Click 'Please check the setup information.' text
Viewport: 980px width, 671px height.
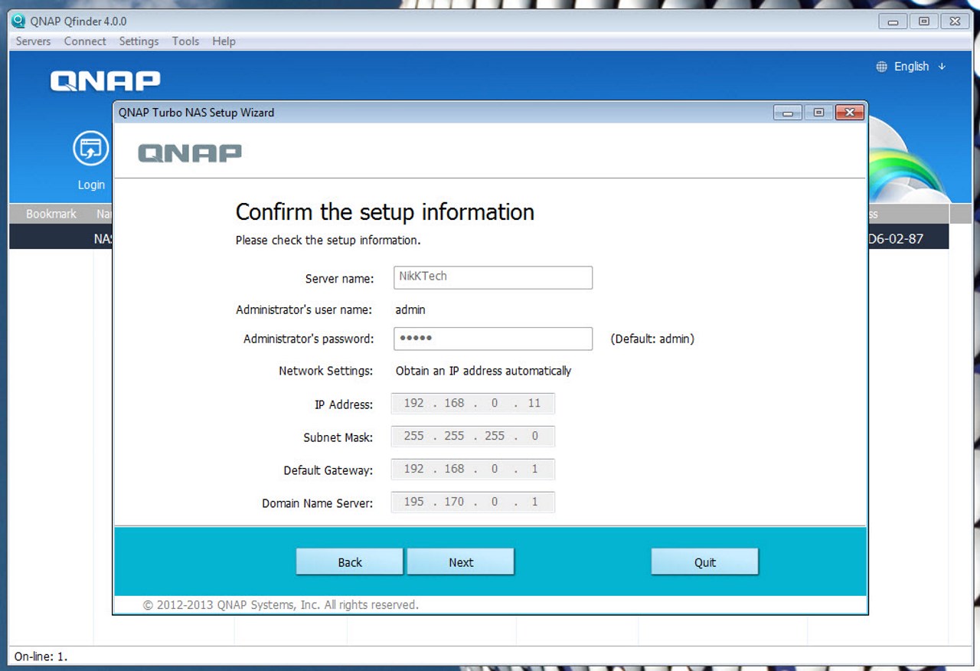[x=328, y=241]
